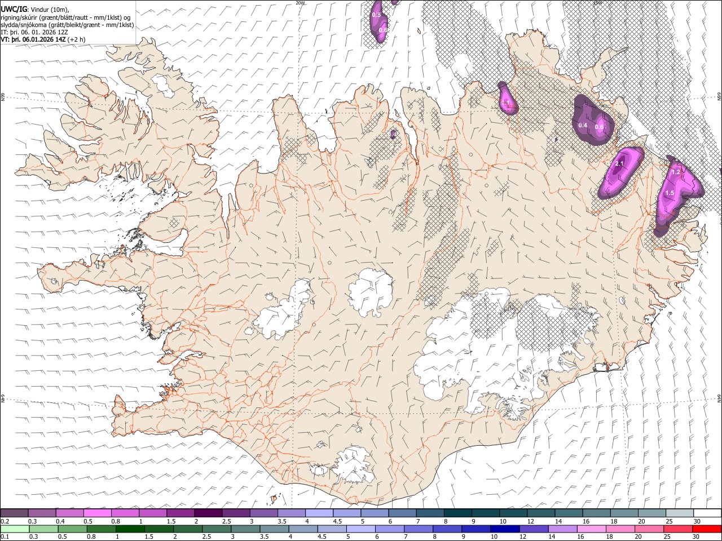
Task: Pick upper legend swatch between 14 and 16
Action: (569, 513)
